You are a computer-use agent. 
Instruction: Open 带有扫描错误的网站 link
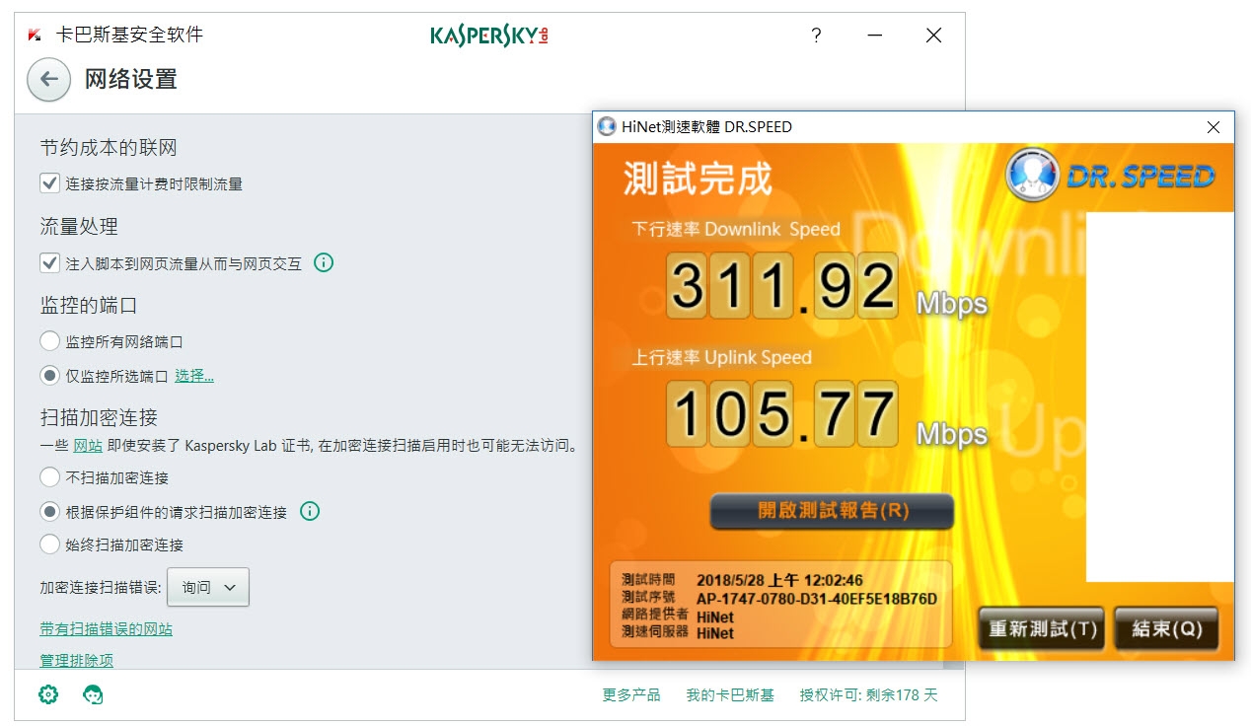pos(106,628)
